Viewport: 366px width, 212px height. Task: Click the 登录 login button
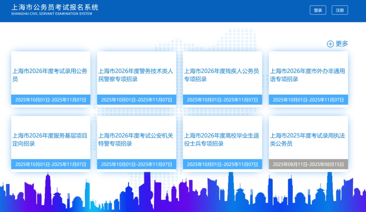coord(318,10)
